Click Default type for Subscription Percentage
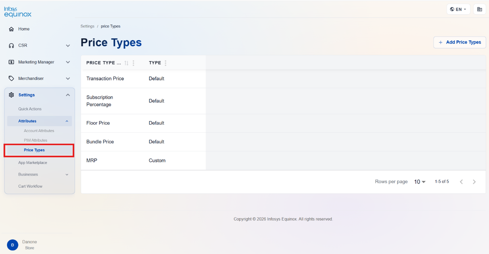 tap(156, 101)
